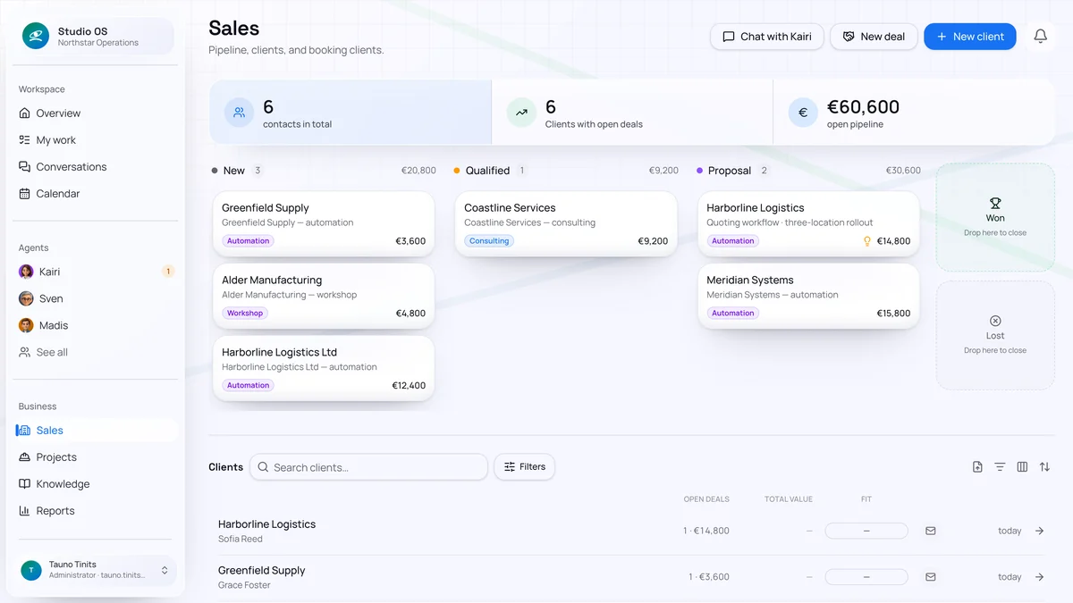Open Projects in the sidebar
Image resolution: width=1073 pixels, height=603 pixels.
[96, 457]
